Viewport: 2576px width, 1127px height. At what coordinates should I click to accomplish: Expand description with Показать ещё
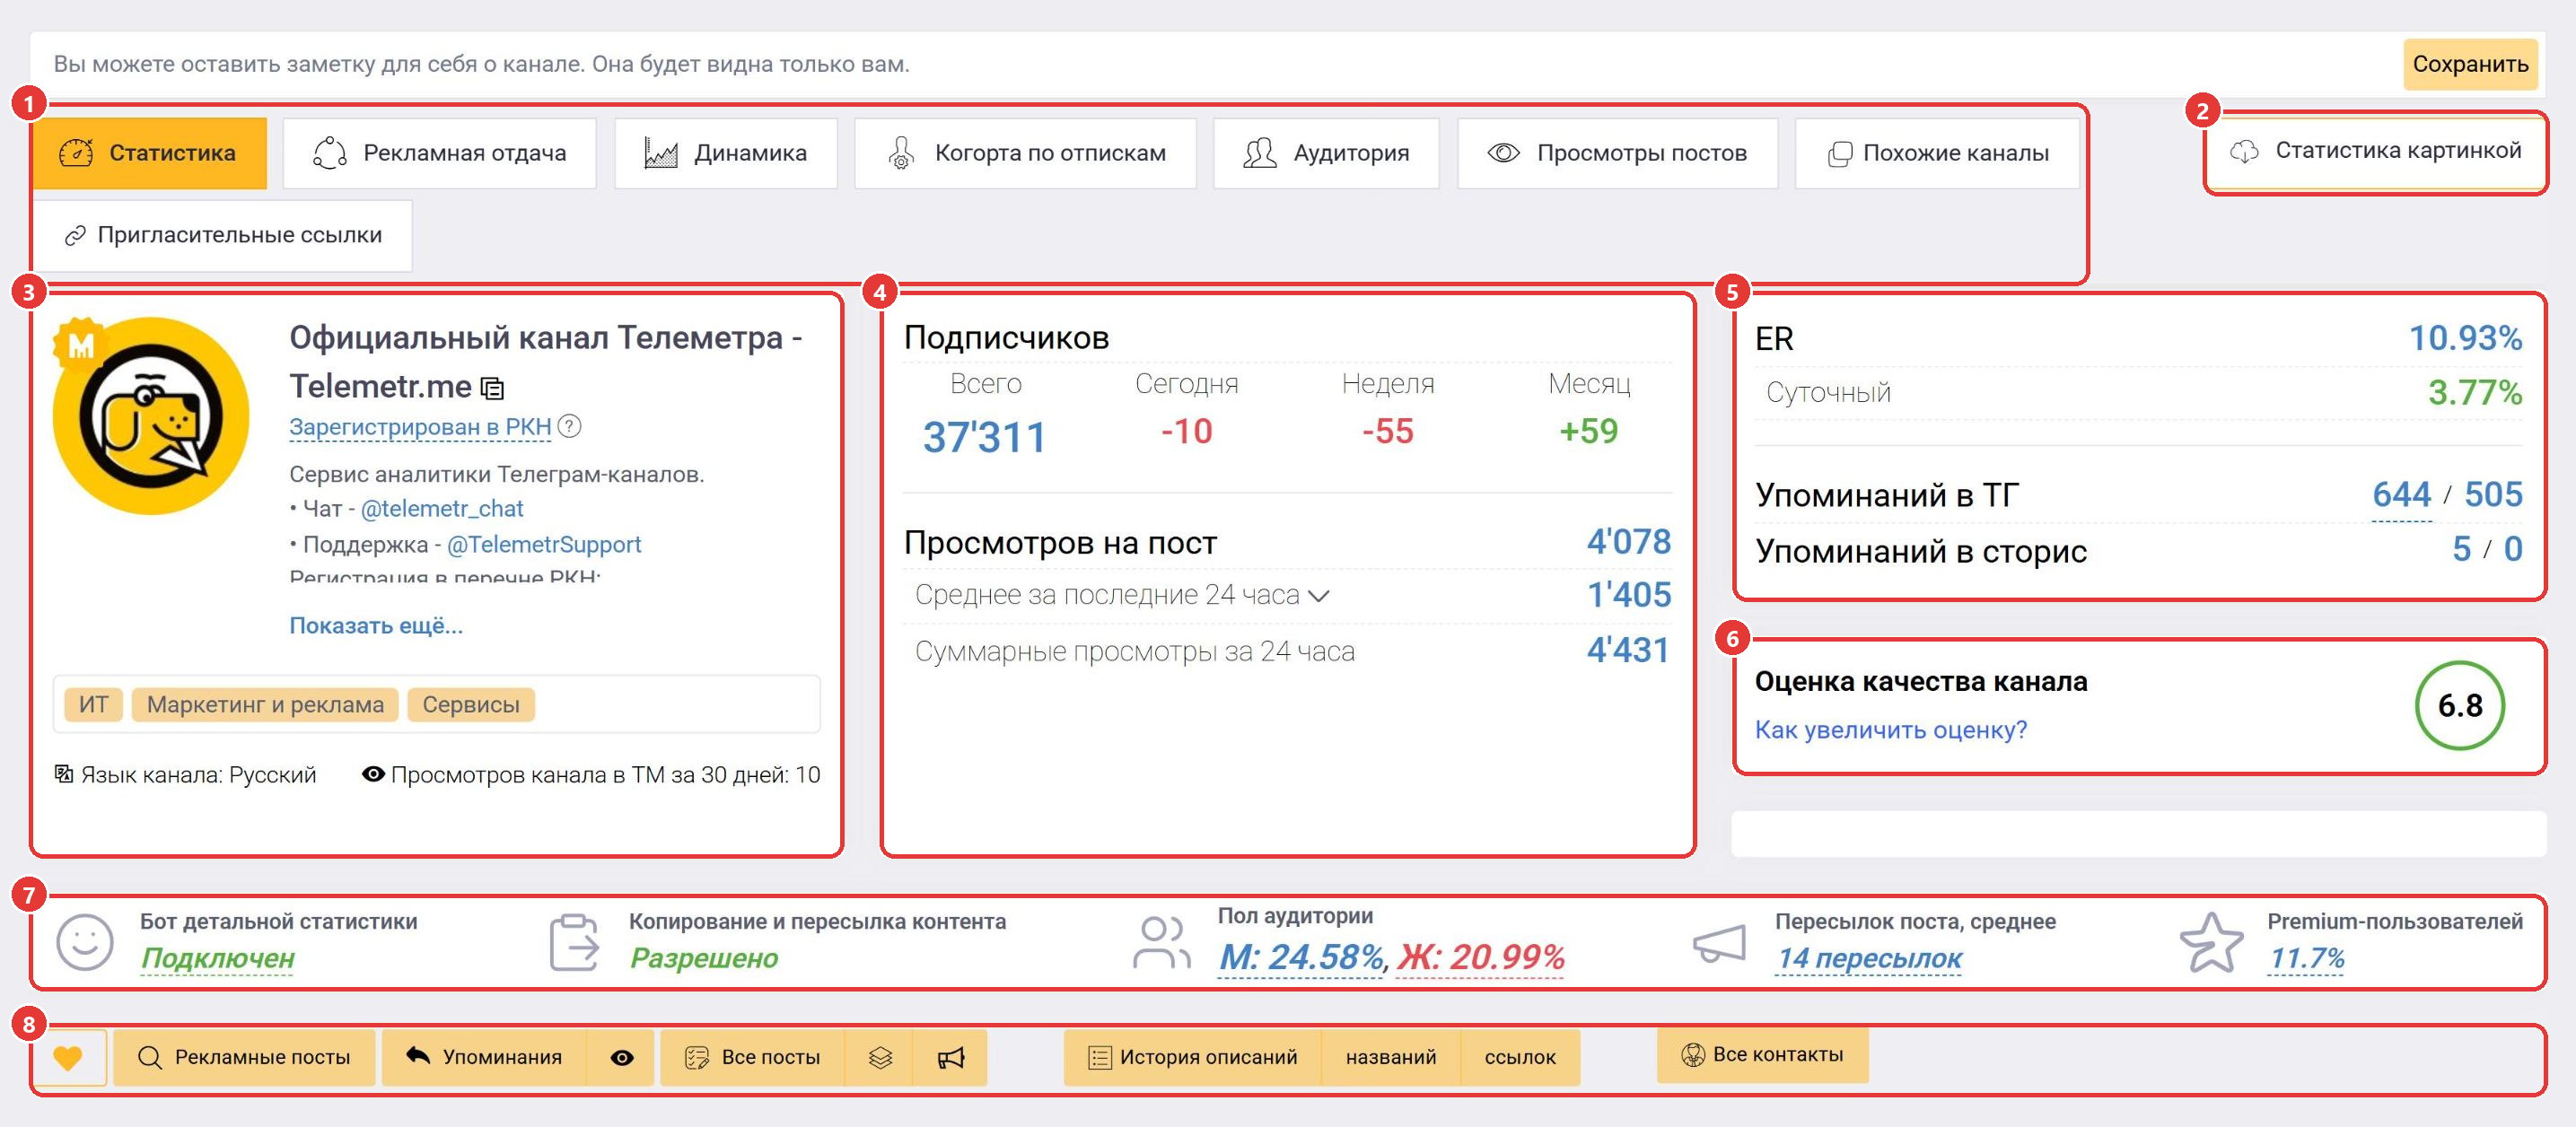pyautogui.click(x=376, y=626)
